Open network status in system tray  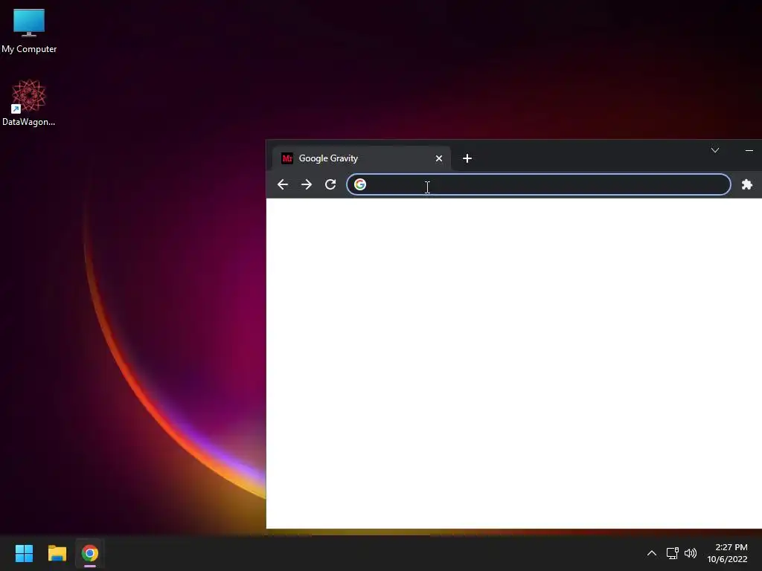click(672, 553)
